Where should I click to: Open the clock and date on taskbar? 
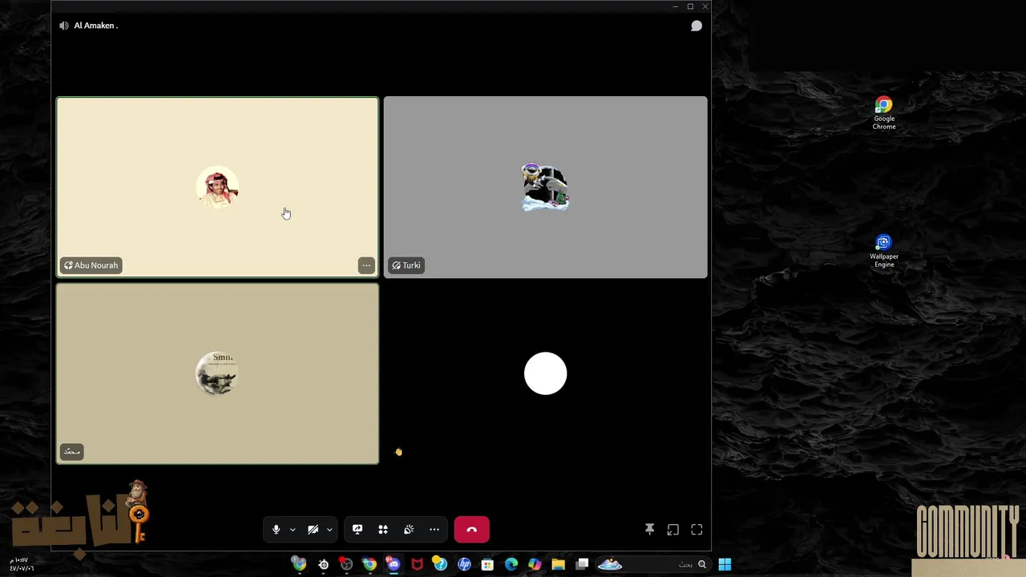(22, 564)
